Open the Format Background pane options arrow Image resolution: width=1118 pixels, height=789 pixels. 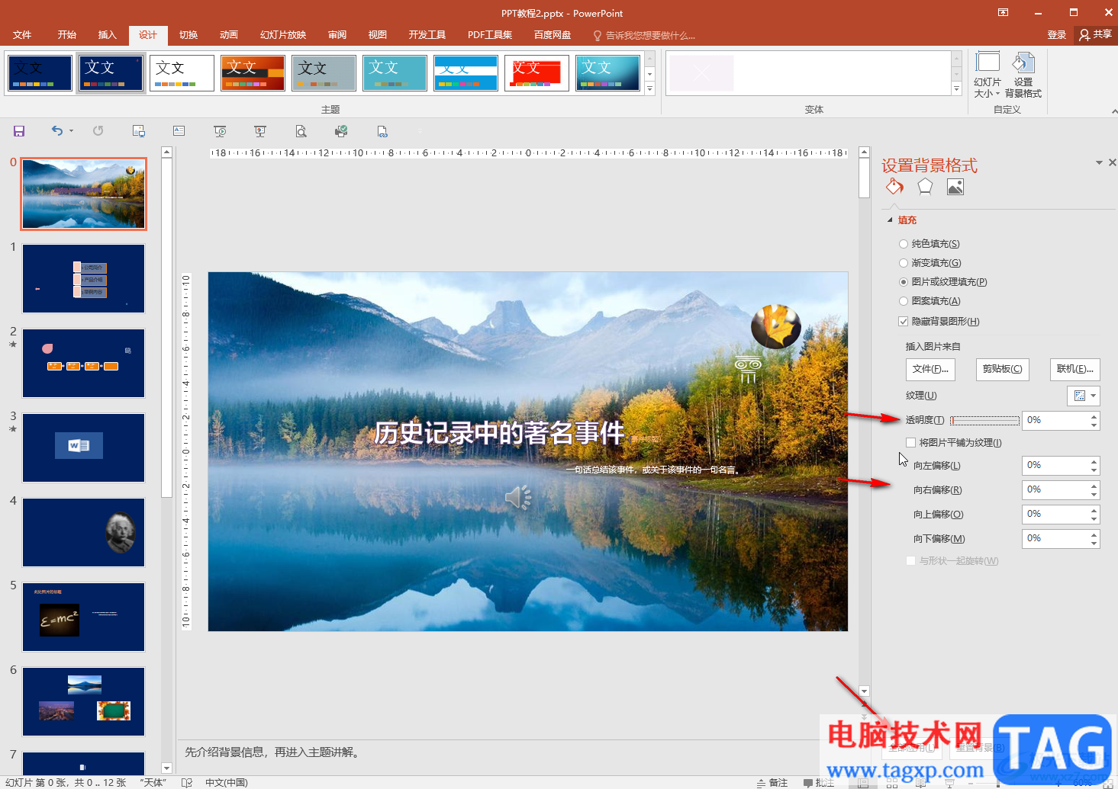[x=1099, y=162]
